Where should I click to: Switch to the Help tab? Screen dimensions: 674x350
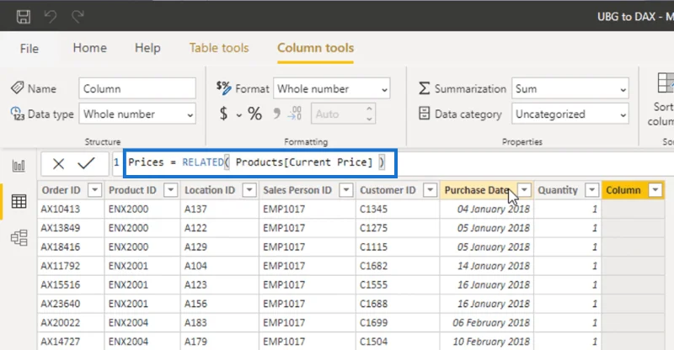click(x=147, y=48)
